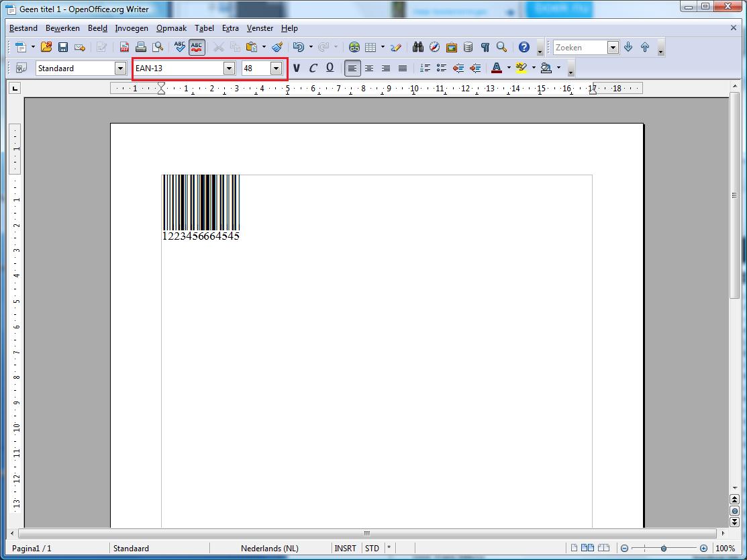Click the Save document icon

point(63,47)
